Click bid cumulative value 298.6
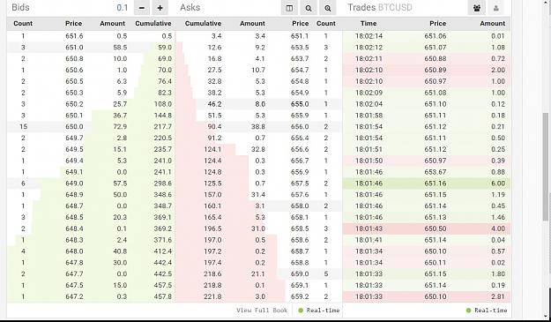 [163, 183]
